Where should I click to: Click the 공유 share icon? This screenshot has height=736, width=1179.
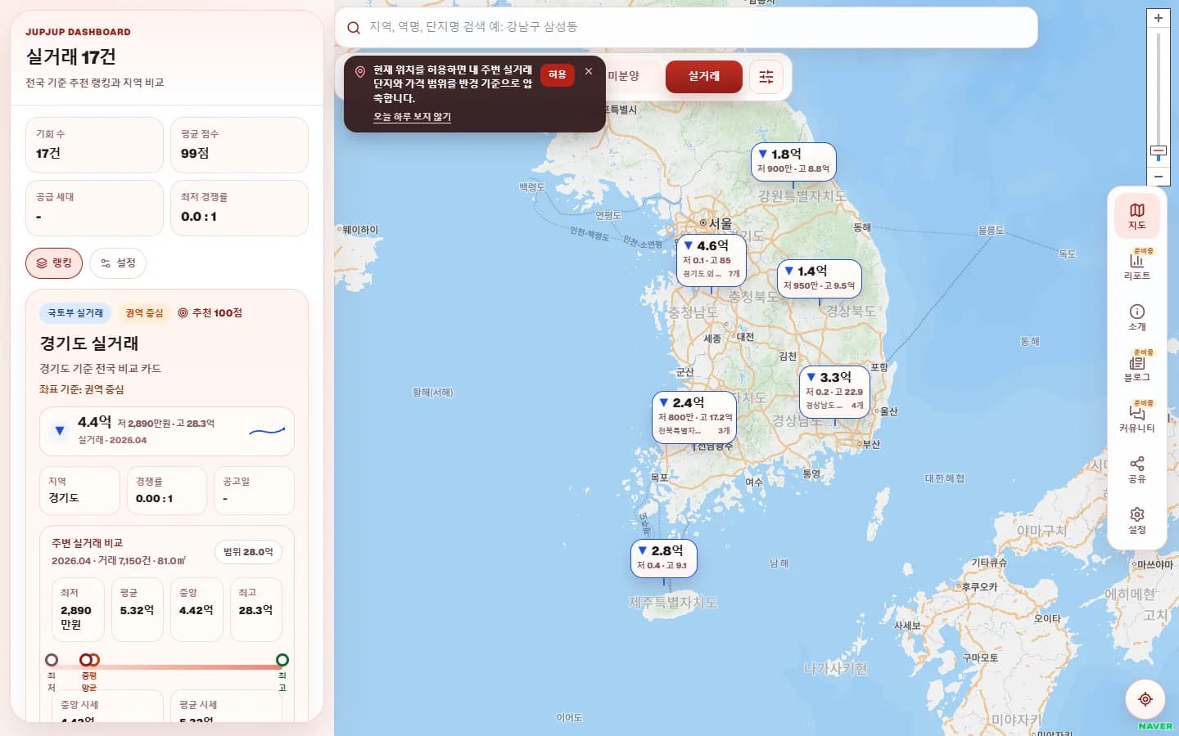1137,469
